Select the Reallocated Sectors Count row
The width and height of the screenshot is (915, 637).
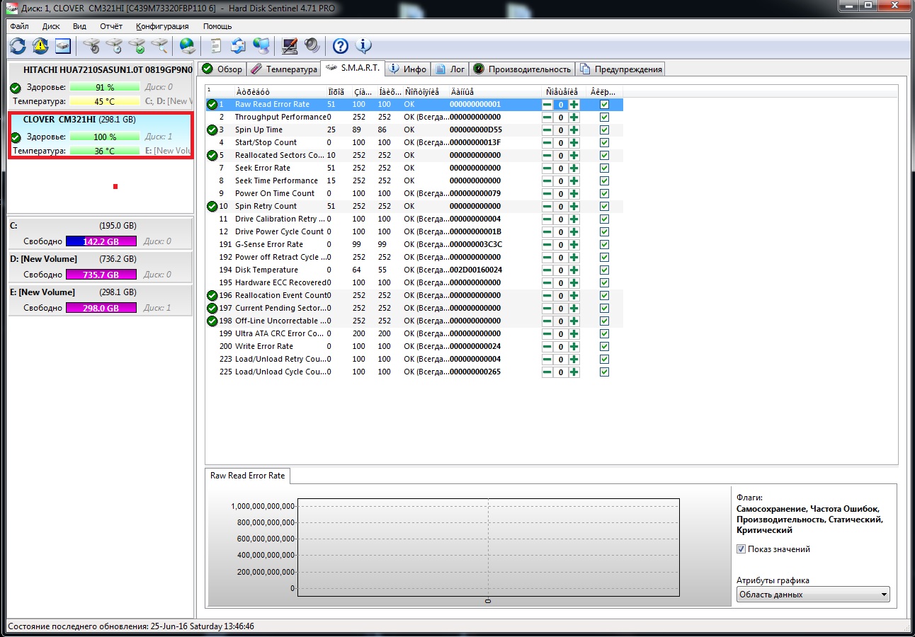coord(280,156)
